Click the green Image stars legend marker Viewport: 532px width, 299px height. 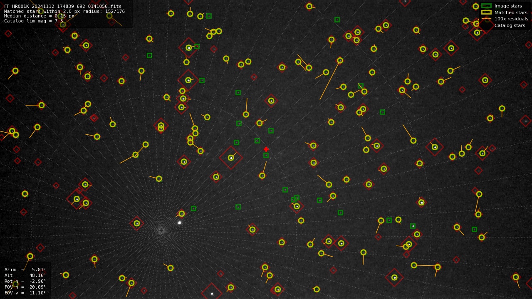coord(486,6)
